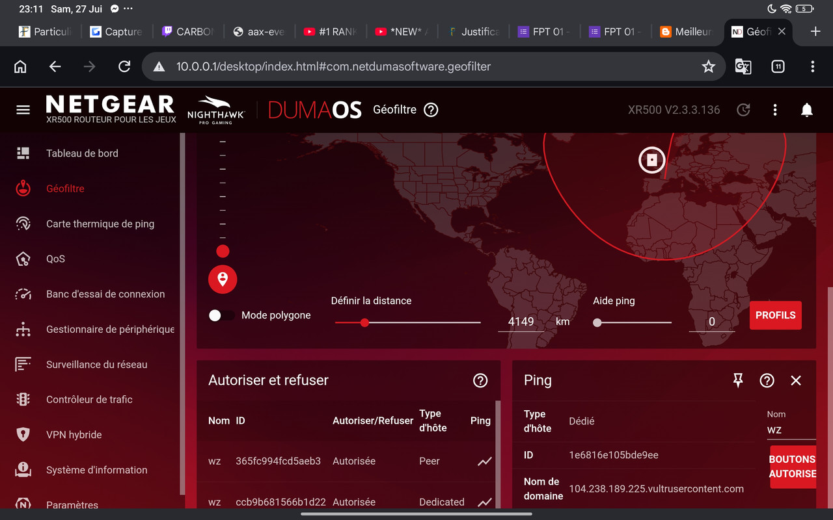Click the home marker on the map
This screenshot has width=833, height=520.
coord(651,159)
